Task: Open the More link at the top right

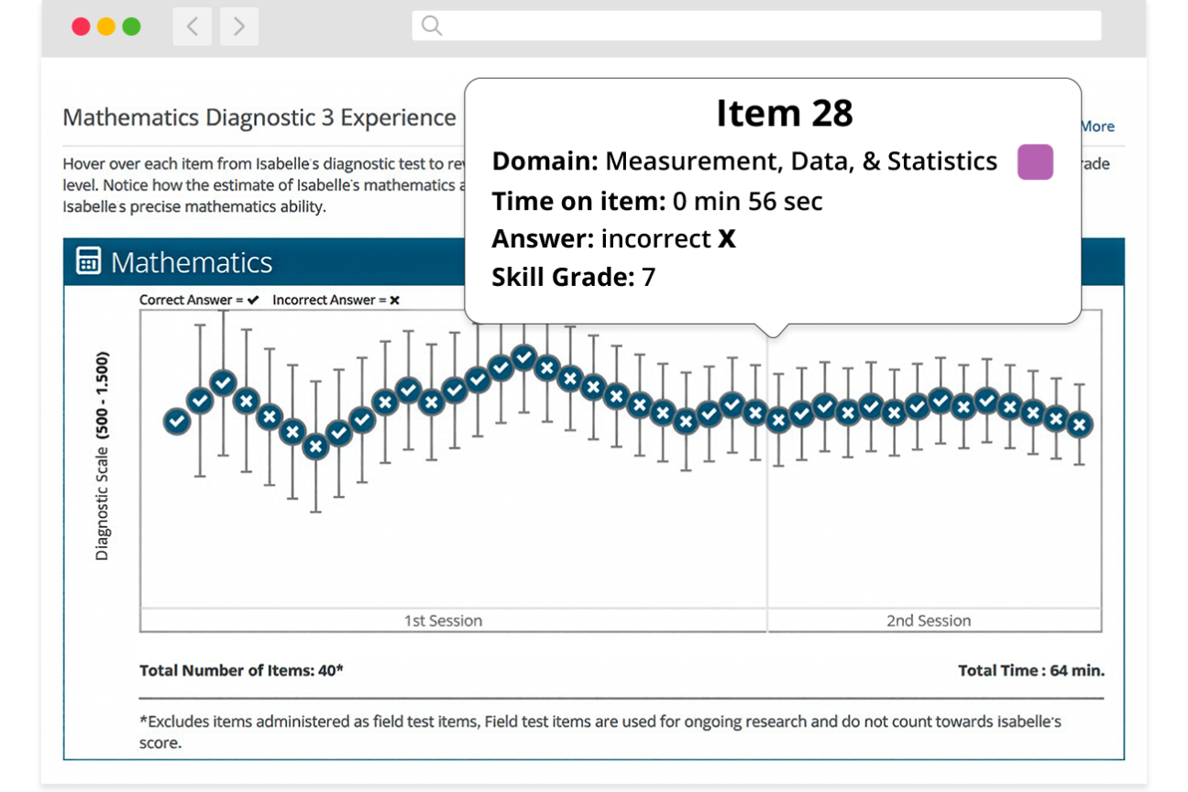Action: click(1096, 126)
